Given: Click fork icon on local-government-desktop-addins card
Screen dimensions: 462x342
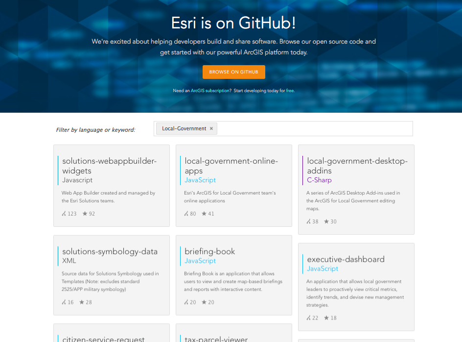Looking at the screenshot, I should coord(308,221).
